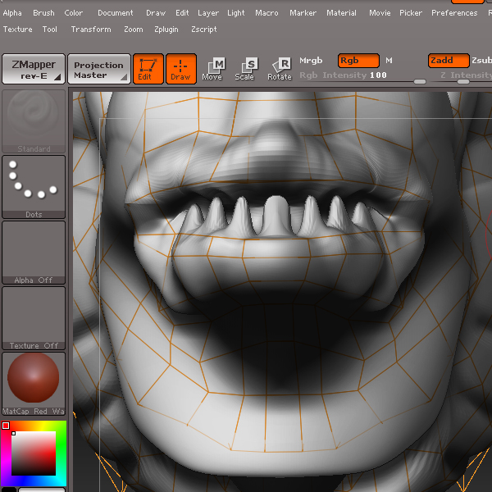Open the Marker menu
Image resolution: width=492 pixels, height=492 pixels.
click(303, 13)
